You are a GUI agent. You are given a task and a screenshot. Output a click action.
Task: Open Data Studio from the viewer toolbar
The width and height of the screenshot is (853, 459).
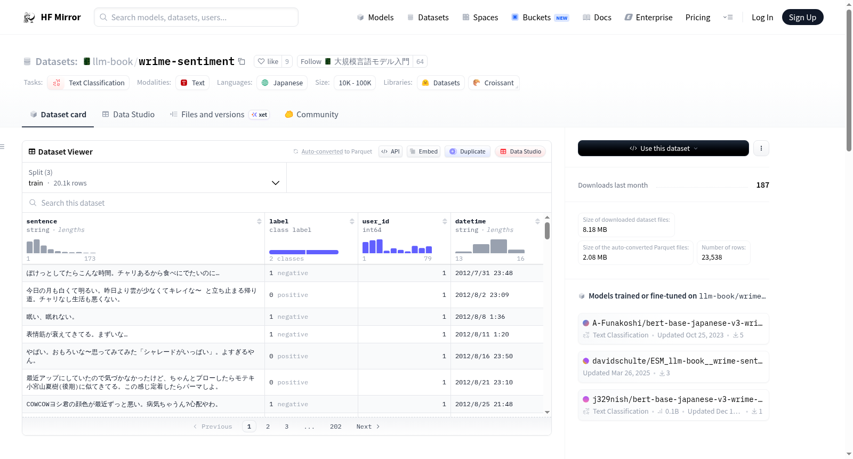[x=520, y=151]
